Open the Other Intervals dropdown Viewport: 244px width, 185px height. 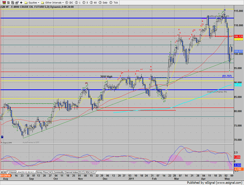pyautogui.click(x=52, y=3)
